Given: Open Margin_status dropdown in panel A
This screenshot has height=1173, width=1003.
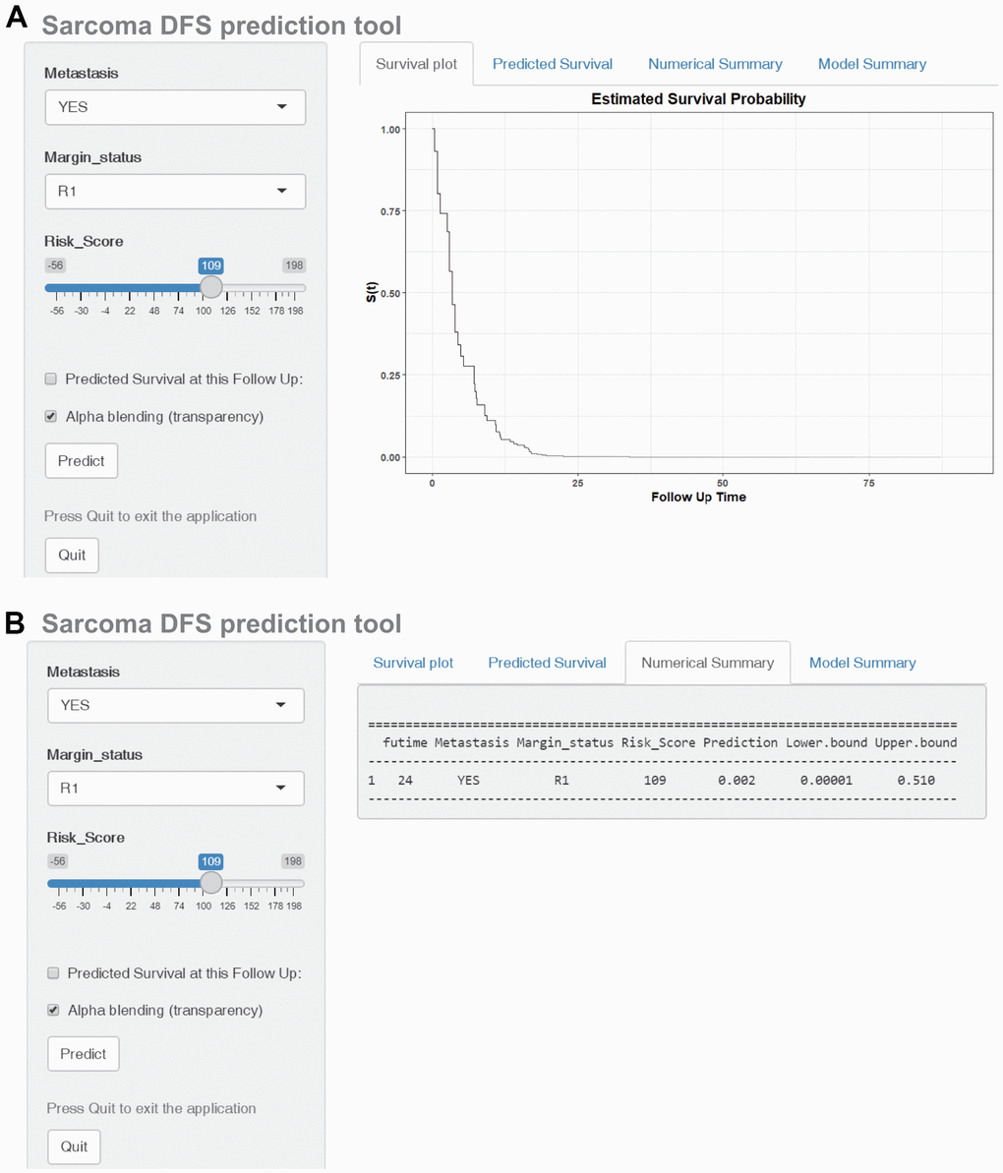Looking at the screenshot, I should pyautogui.click(x=175, y=192).
